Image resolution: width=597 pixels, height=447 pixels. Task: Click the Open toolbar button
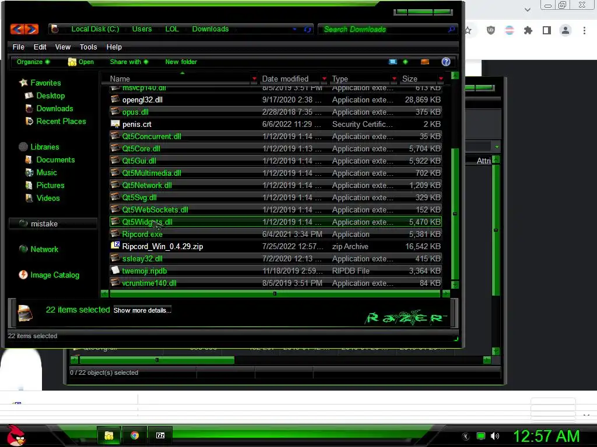80,62
